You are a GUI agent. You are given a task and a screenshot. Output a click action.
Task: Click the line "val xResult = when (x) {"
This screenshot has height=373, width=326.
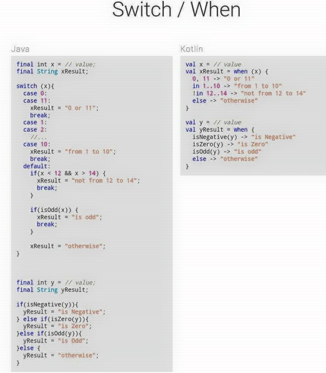[227, 71]
